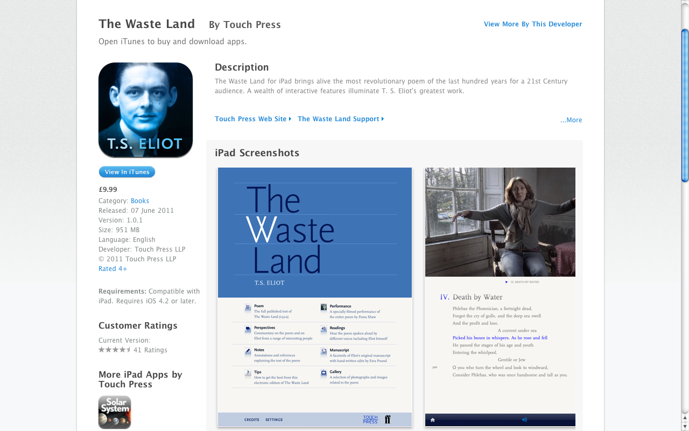This screenshot has width=689, height=431.
Task: Click the Performance icon in the screenshot
Action: pyautogui.click(x=324, y=308)
